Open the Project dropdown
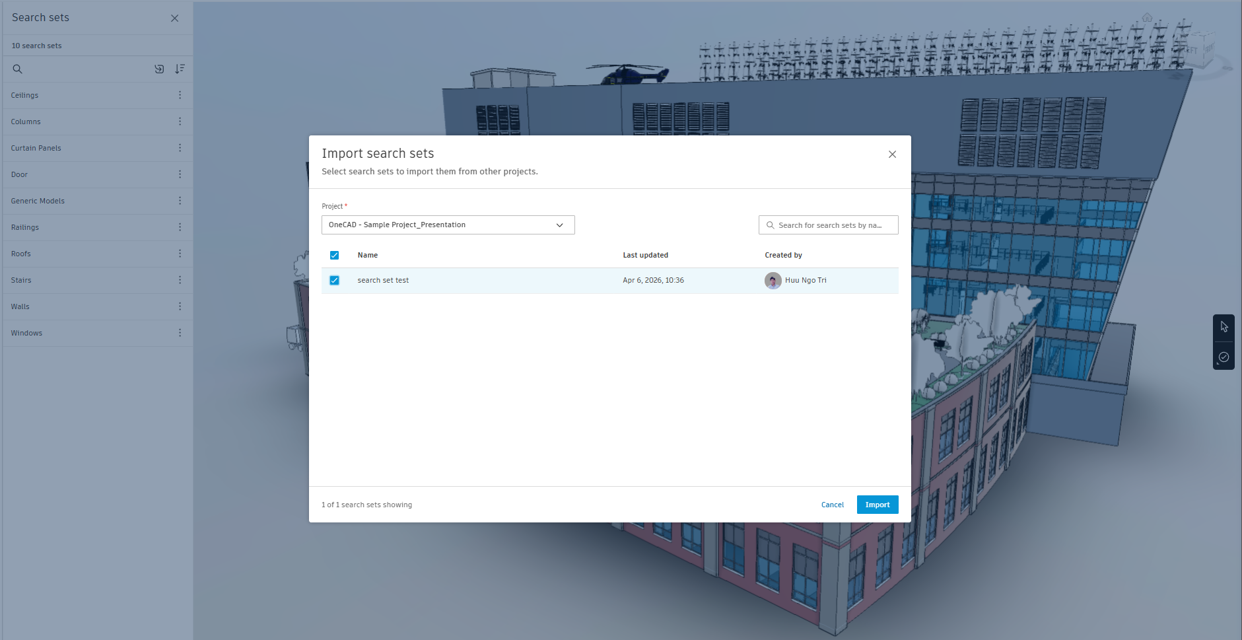 point(448,225)
